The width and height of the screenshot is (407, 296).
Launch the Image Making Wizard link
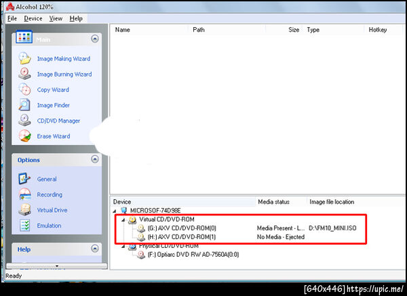(64, 59)
